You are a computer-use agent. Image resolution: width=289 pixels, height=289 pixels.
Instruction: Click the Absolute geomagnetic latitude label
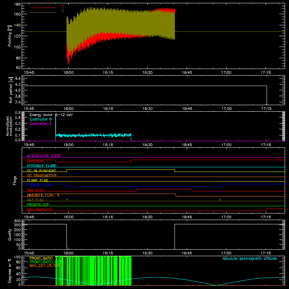[250, 258]
